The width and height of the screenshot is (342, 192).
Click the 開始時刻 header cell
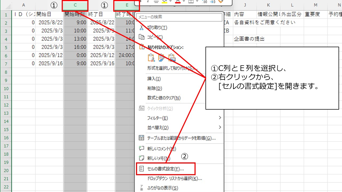[x=75, y=15]
